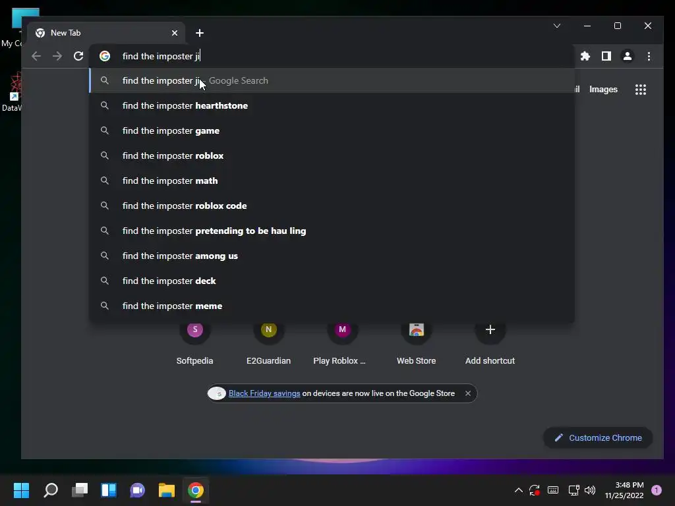Viewport: 675px width, 506px height.
Task: Click the Add shortcut button
Action: tap(490, 343)
